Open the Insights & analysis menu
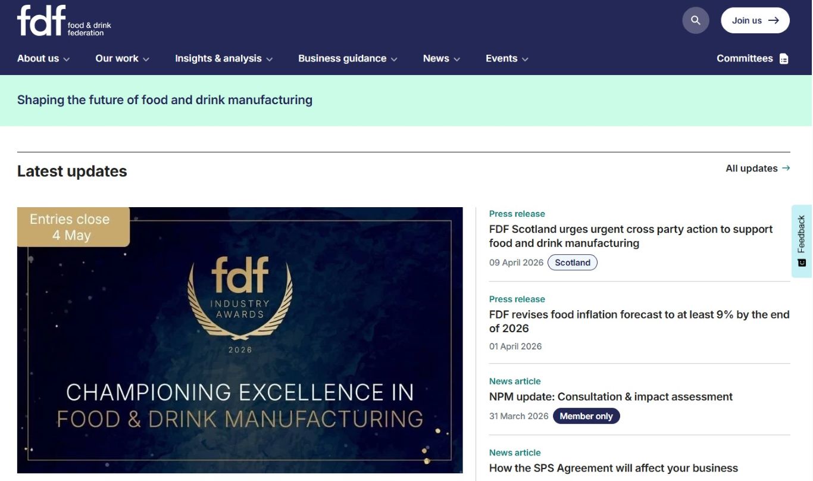The image size is (813, 481). point(218,58)
